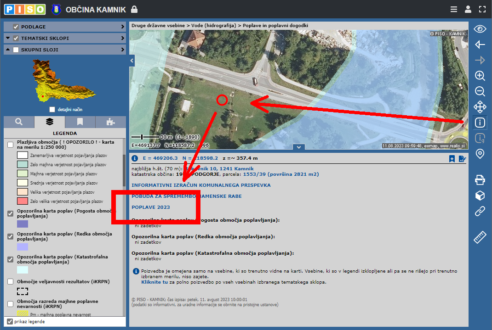Open the share link chain icon
Image resolution: width=492 pixels, height=330 pixels.
(480, 211)
